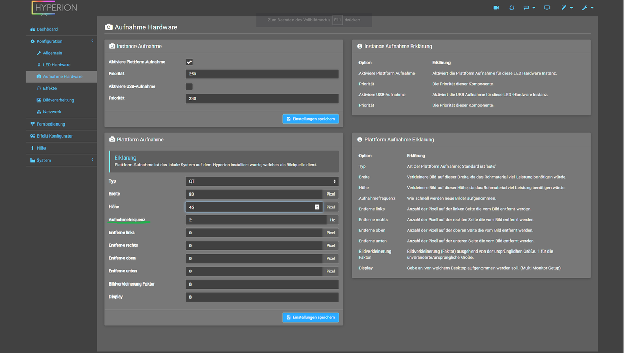Open the Typ dropdown showing QT
628x353 pixels.
point(262,181)
